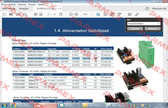
Task: Select the EMAS05/24AC sigla cell
Action: click(35, 55)
